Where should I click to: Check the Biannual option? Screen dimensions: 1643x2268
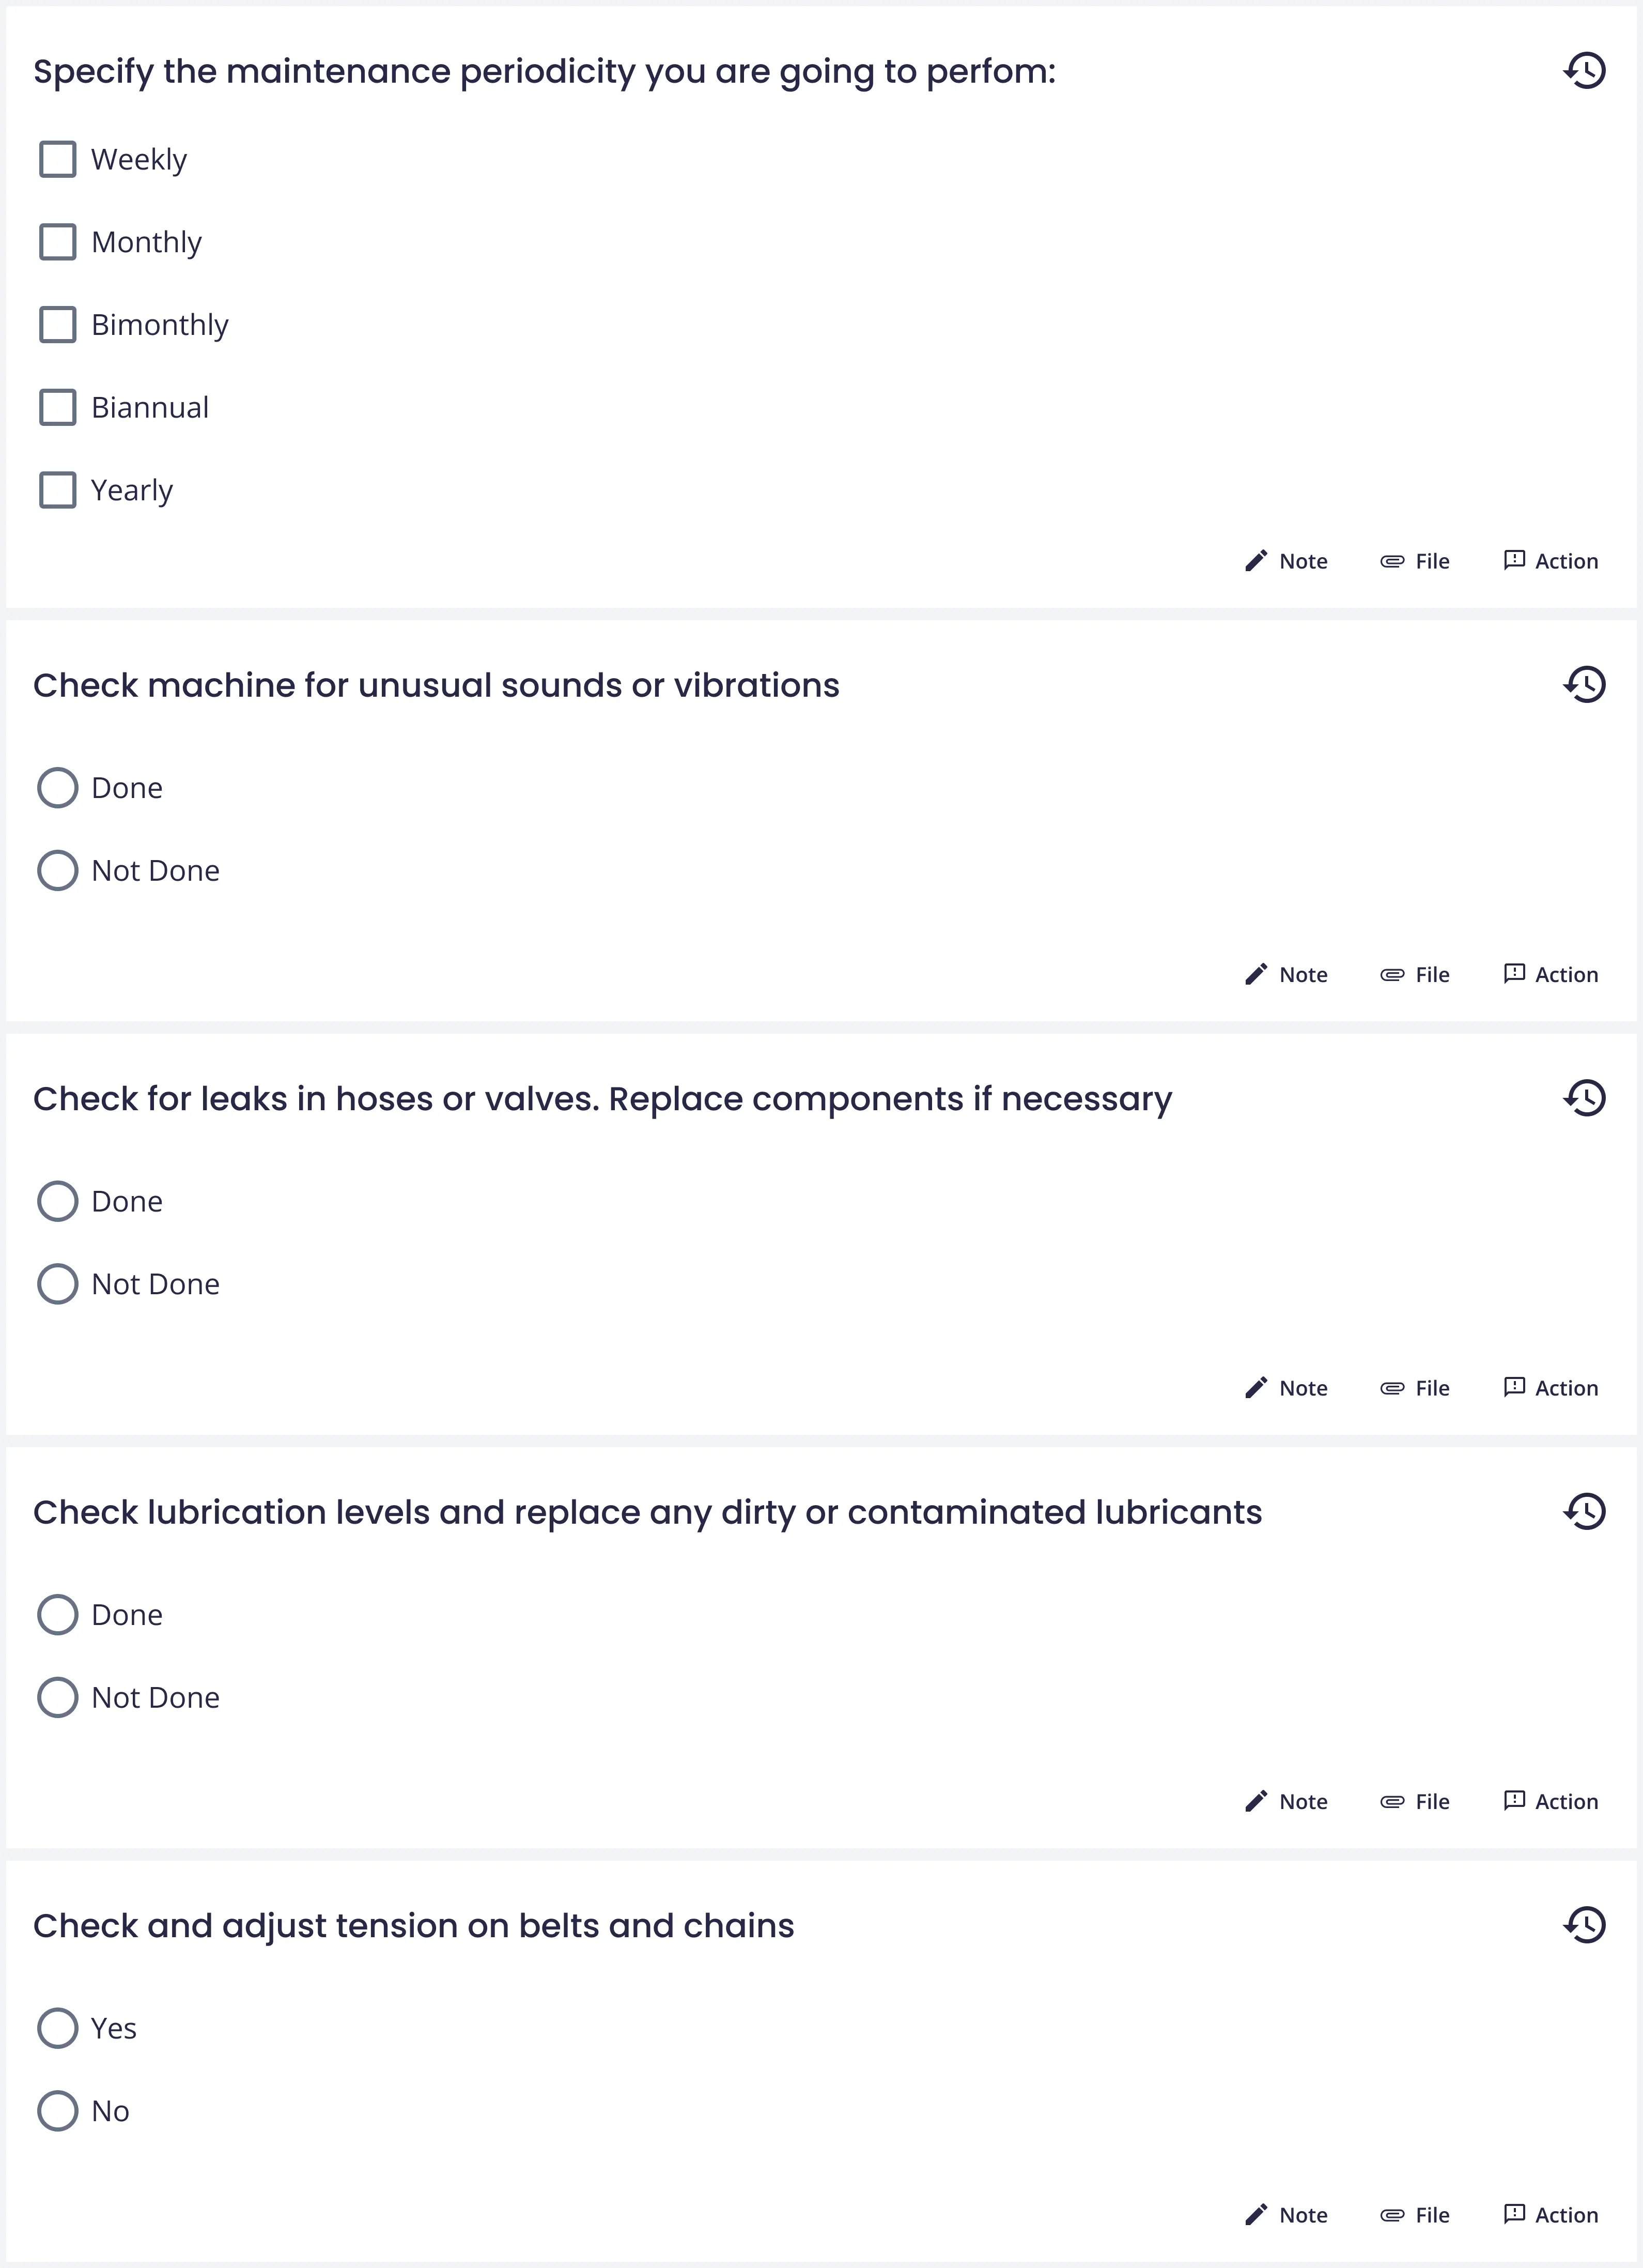58,407
